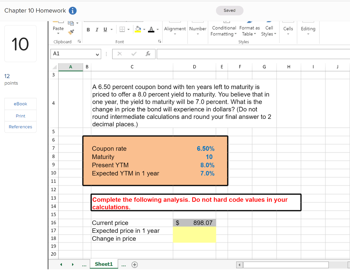
Task: Click the References link
Action: click(20, 127)
